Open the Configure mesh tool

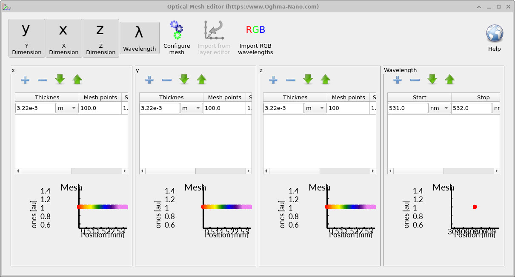[x=177, y=37]
